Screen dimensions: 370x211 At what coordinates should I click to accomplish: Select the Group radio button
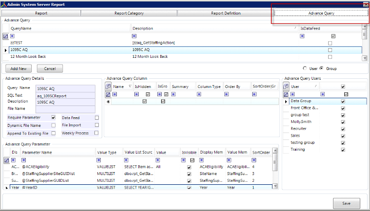pos(321,69)
